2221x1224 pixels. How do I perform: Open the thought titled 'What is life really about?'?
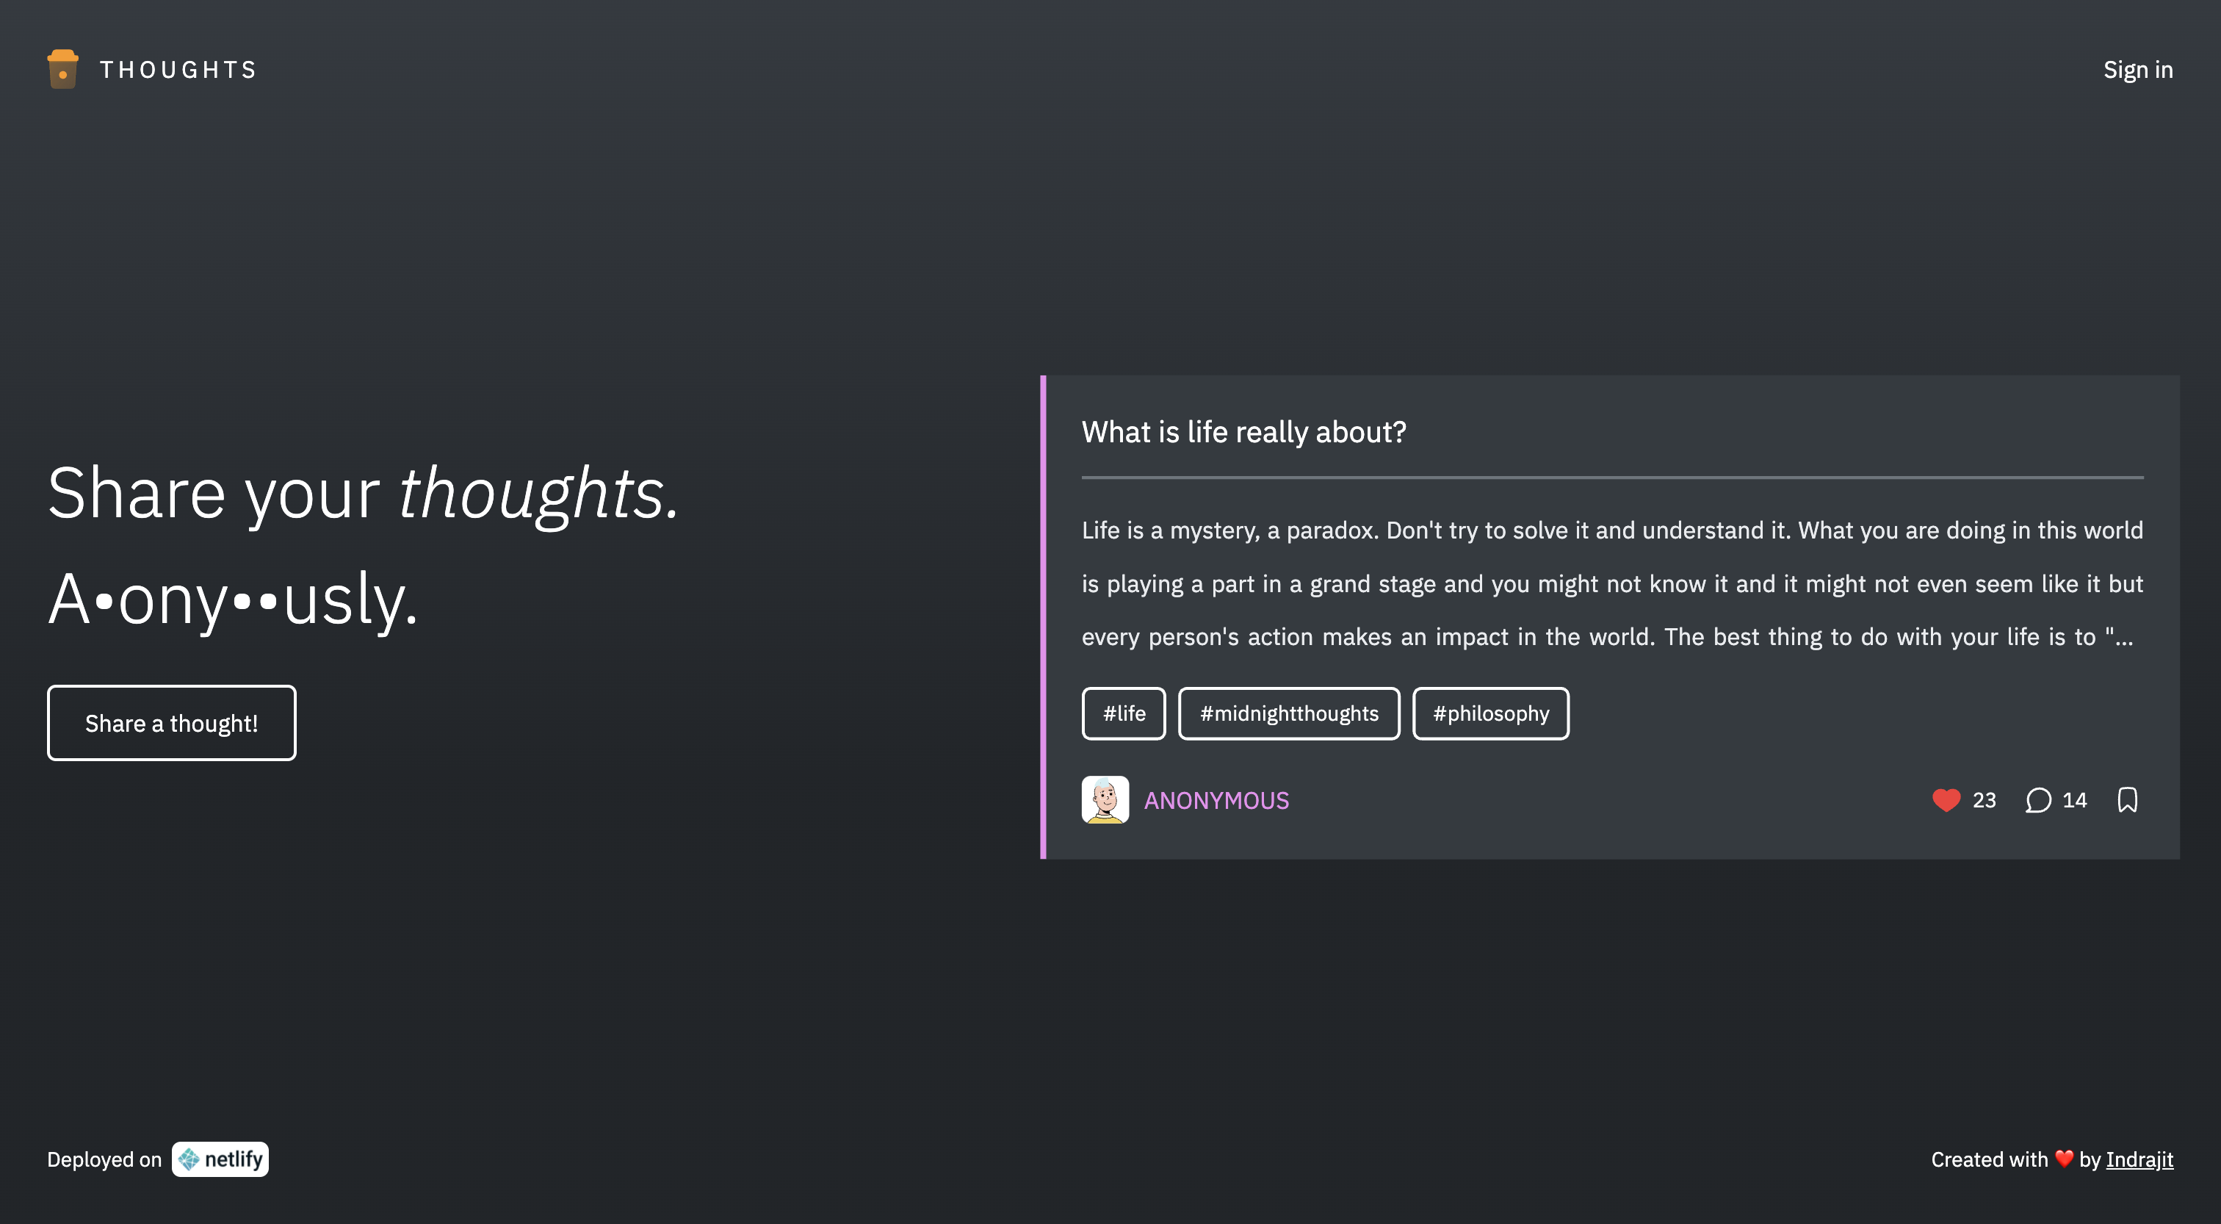pyautogui.click(x=1244, y=432)
